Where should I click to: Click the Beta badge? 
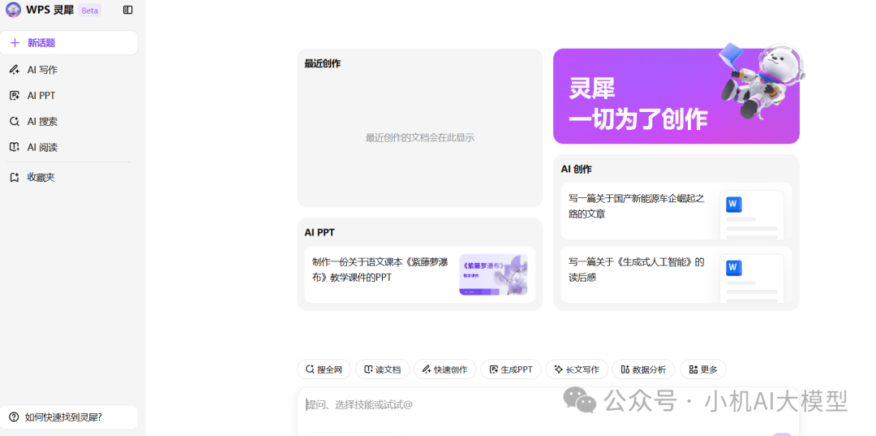[89, 10]
